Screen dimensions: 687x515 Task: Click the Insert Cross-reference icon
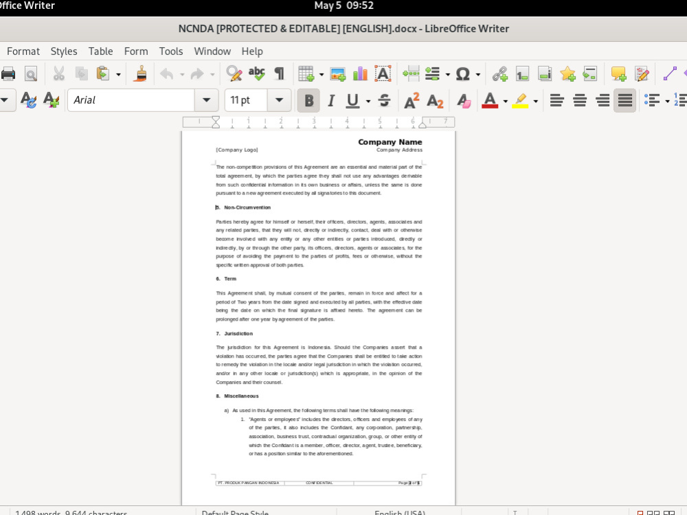tap(590, 74)
